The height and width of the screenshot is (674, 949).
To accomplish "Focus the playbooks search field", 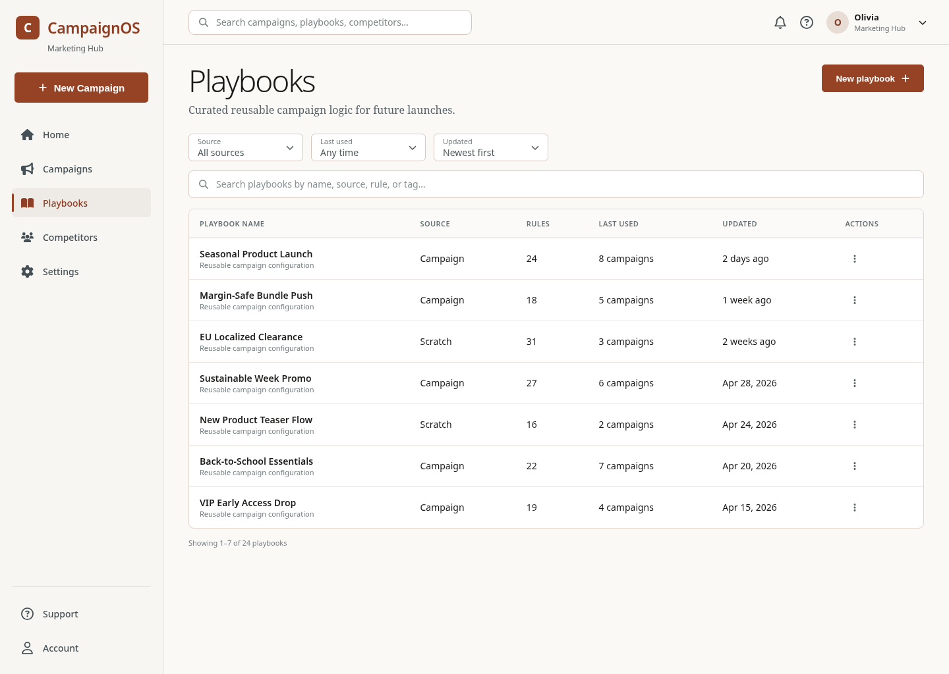I will point(556,184).
